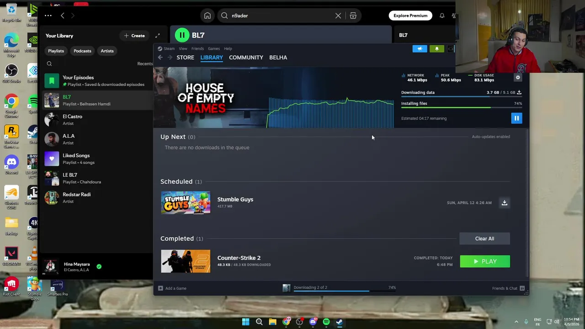Image resolution: width=585 pixels, height=329 pixels.
Task: Search in Your Library magnifier
Action: tap(49, 64)
